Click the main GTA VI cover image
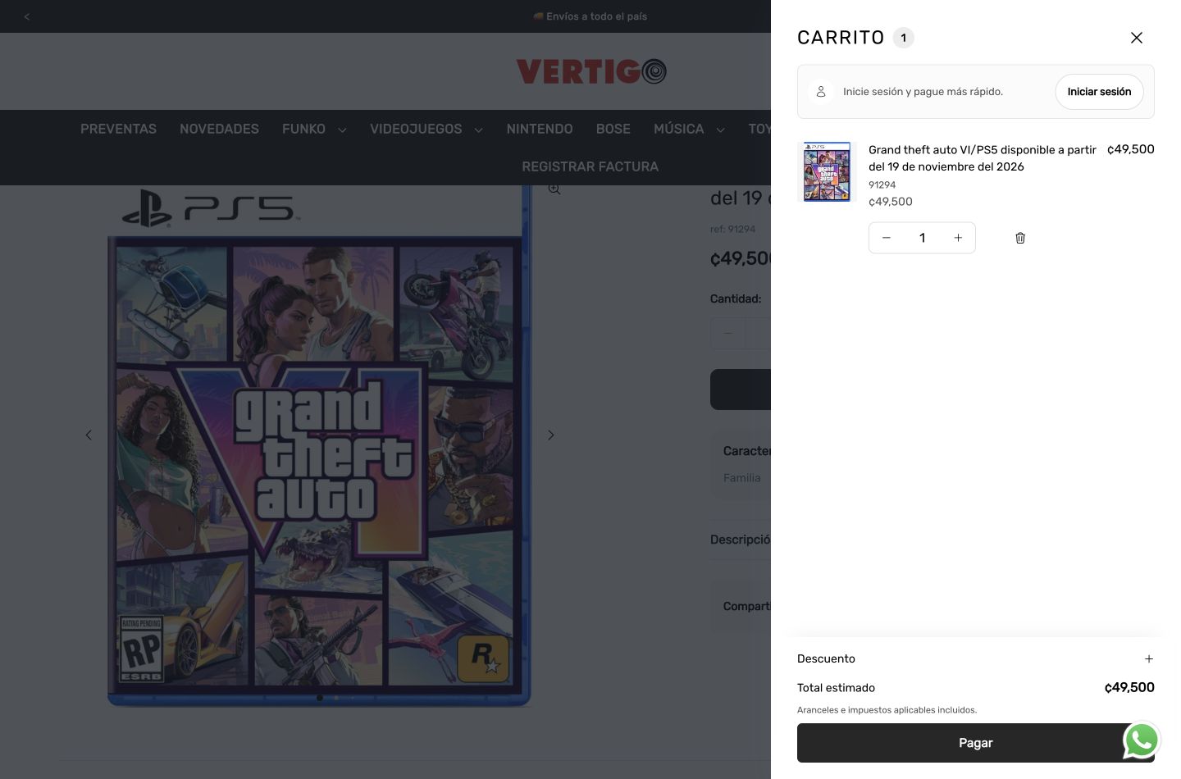The height and width of the screenshot is (779, 1181). click(x=319, y=445)
